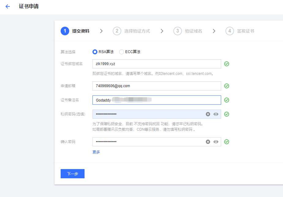283x197 pixels.
Task: Click the step 2 circle for 选择验证方式
Action: pyautogui.click(x=117, y=31)
